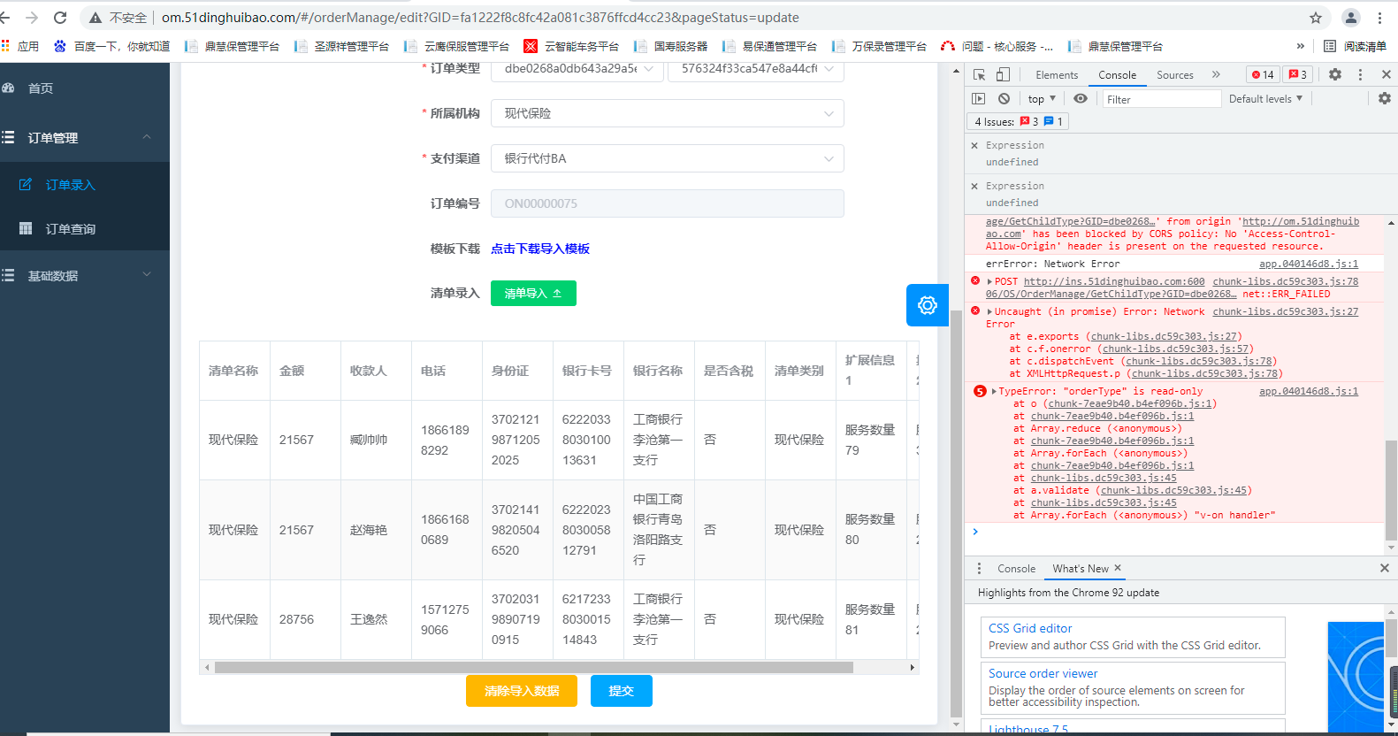Viewport: 1398px width, 736px height.
Task: Expand the 支付渠道 dropdown
Action: tap(667, 158)
